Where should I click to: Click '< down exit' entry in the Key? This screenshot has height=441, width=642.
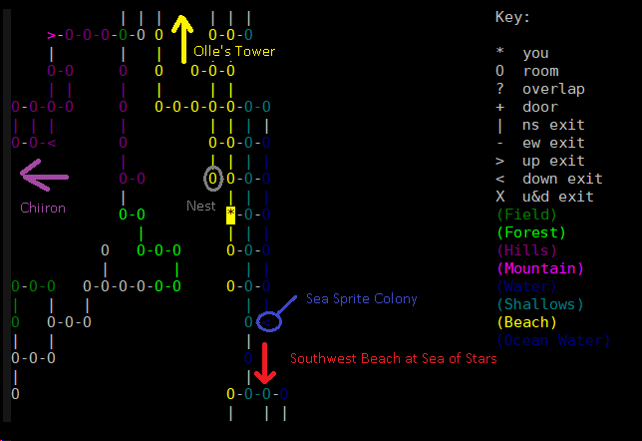549,180
